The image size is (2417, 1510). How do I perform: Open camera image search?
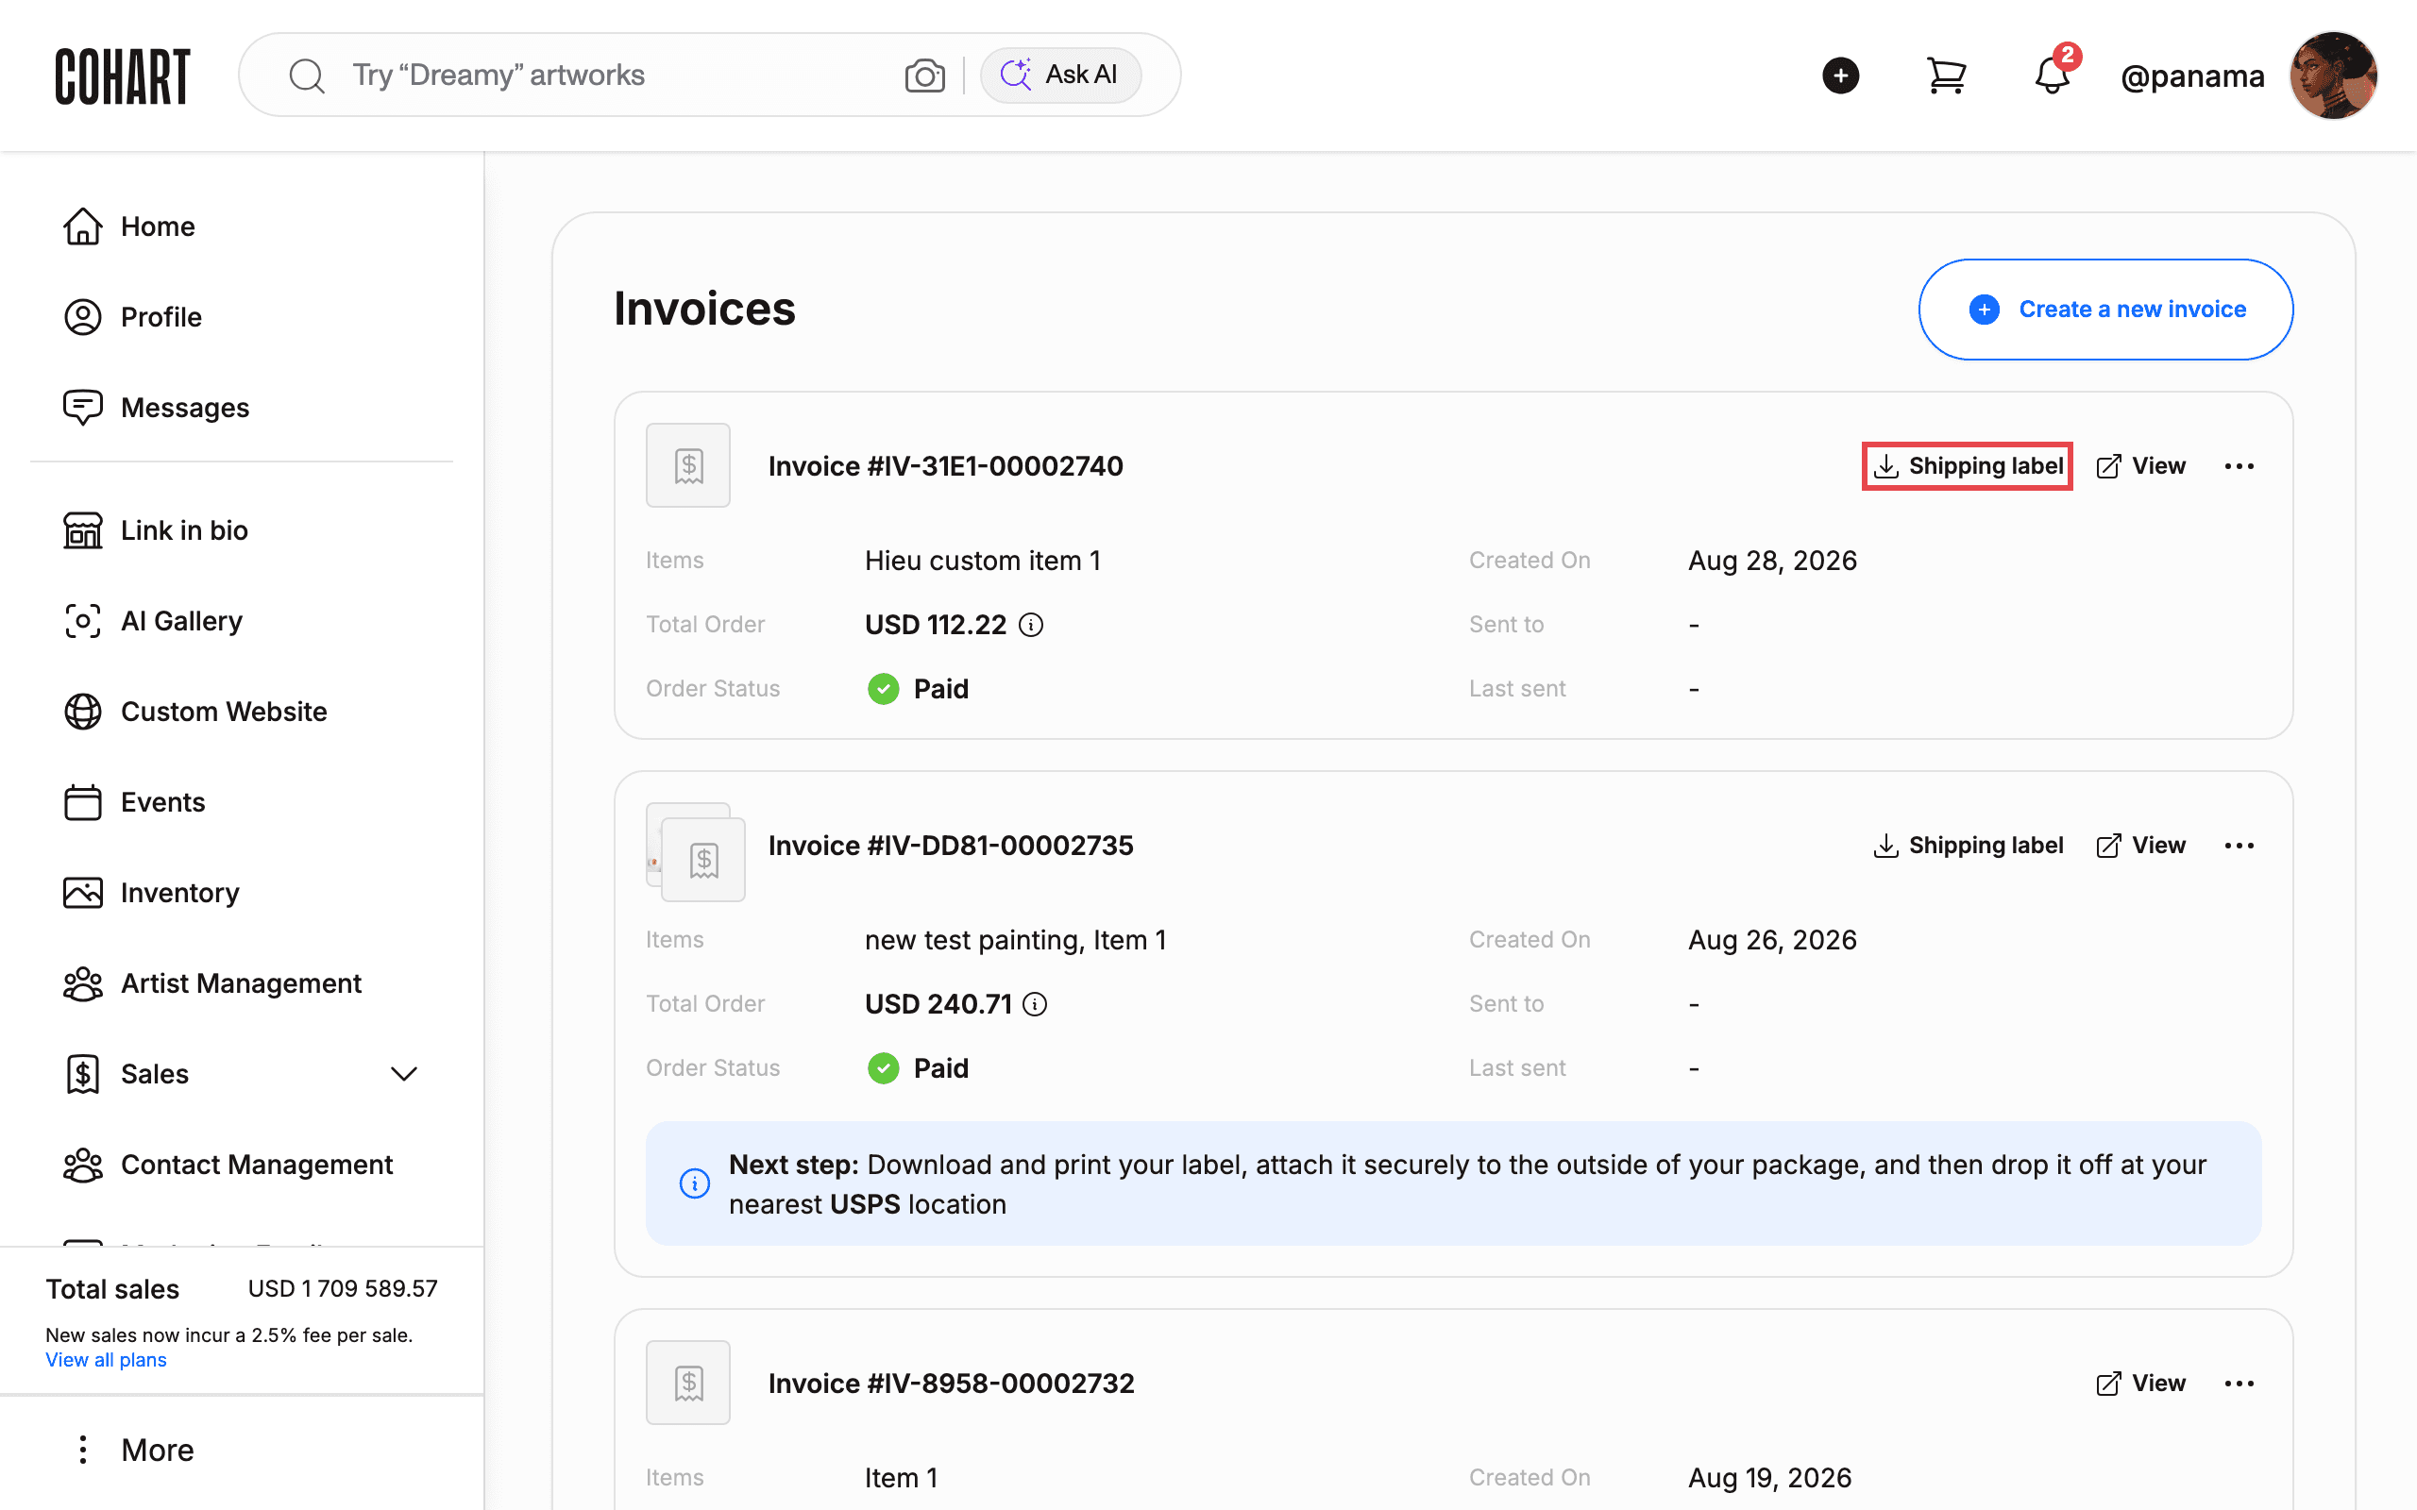925,75
